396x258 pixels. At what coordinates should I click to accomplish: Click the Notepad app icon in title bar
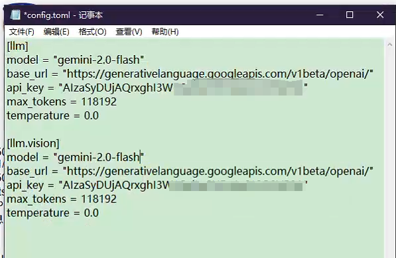tap(15, 15)
